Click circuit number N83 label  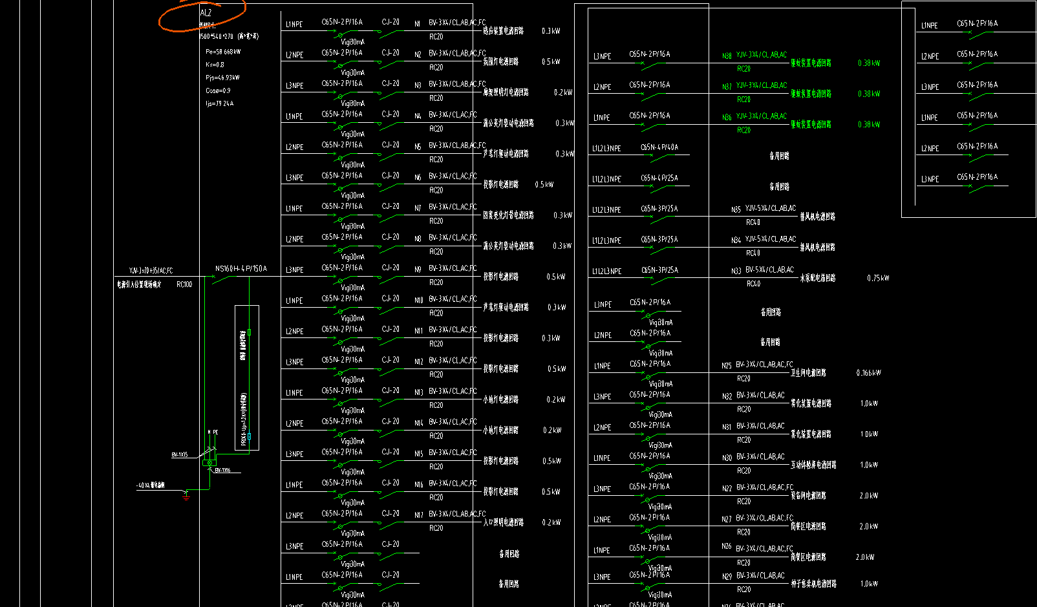tap(736, 272)
